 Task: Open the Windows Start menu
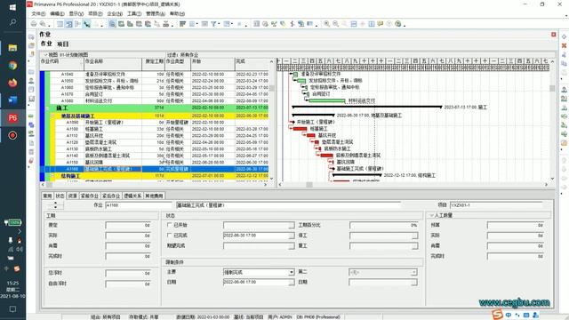point(12,7)
